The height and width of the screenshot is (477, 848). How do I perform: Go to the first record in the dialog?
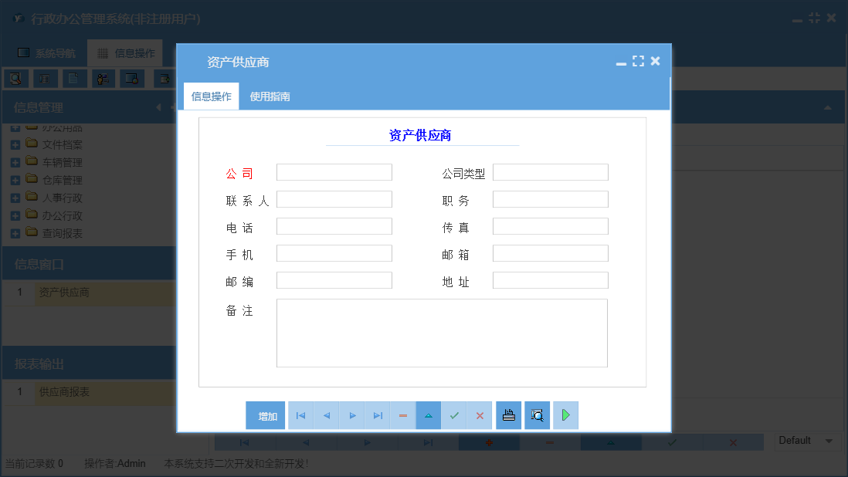tap(300, 415)
